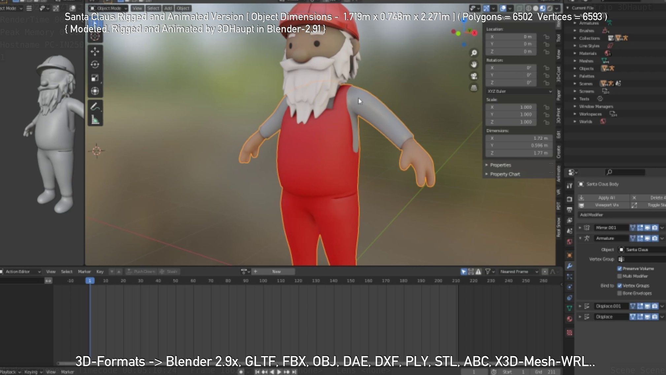The image size is (666, 375).
Task: Expand the Mirror.001 modifier panel
Action: point(580,228)
